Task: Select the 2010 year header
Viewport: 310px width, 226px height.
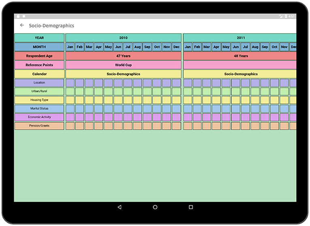Action: [x=123, y=38]
